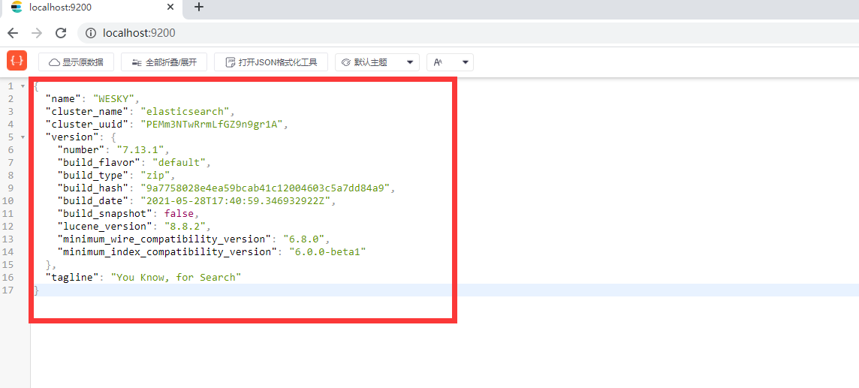The width and height of the screenshot is (859, 388).
Task: Open the 默认主题 theme dropdown
Action: pyautogui.click(x=378, y=62)
